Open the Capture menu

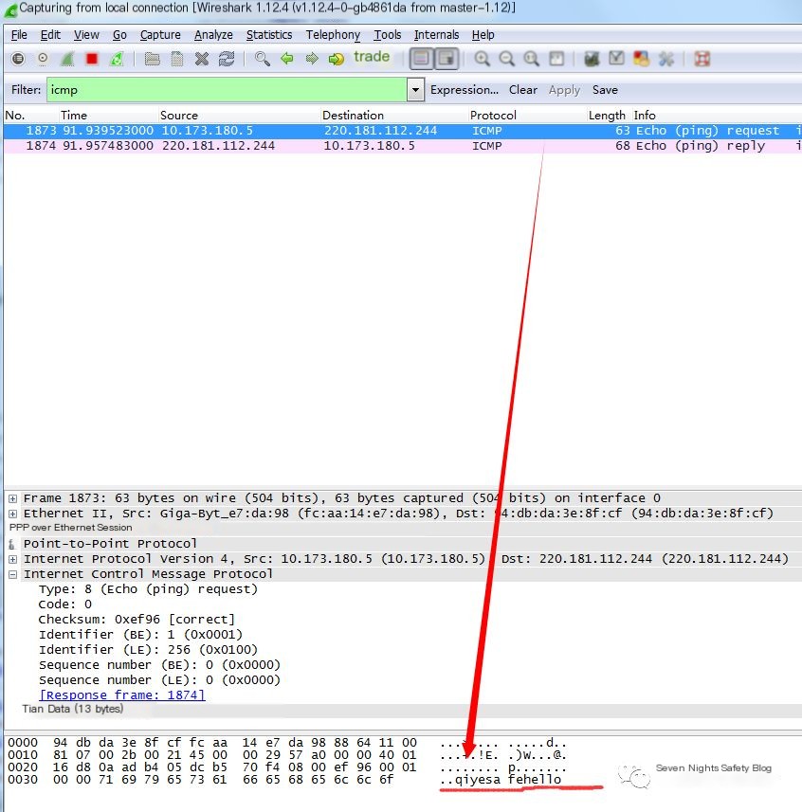(x=160, y=35)
